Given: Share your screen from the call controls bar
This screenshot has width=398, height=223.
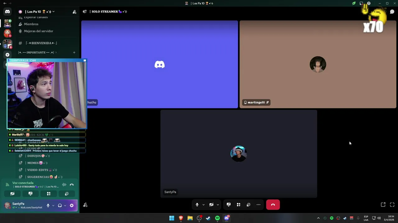Looking at the screenshot, I should point(229,205).
